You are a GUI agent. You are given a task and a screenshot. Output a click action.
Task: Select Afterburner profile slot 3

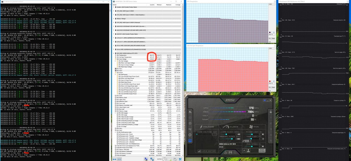point(271,129)
